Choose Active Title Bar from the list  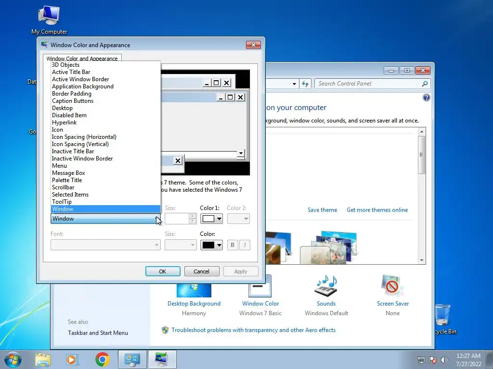click(105, 72)
